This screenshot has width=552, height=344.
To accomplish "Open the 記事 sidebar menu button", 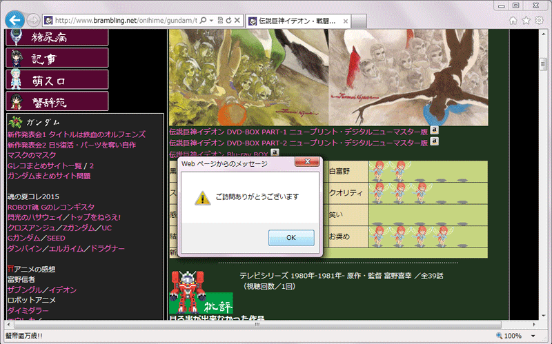I will (x=57, y=58).
